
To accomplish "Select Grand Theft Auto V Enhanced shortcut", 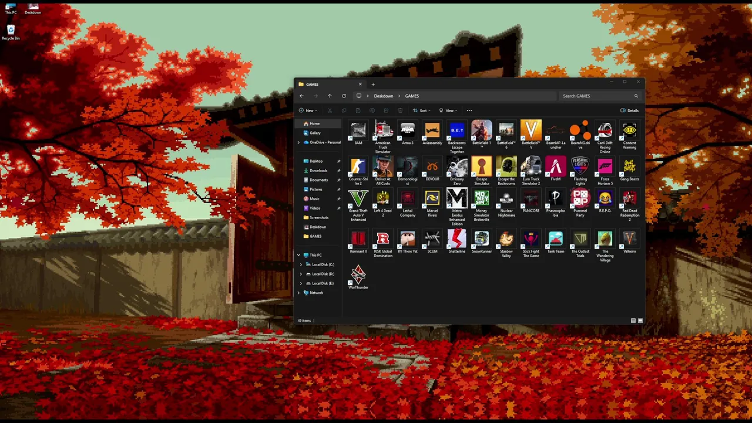I will click(358, 205).
